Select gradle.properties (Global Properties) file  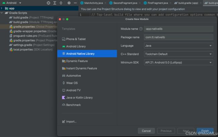pyautogui.click(x=33, y=27)
